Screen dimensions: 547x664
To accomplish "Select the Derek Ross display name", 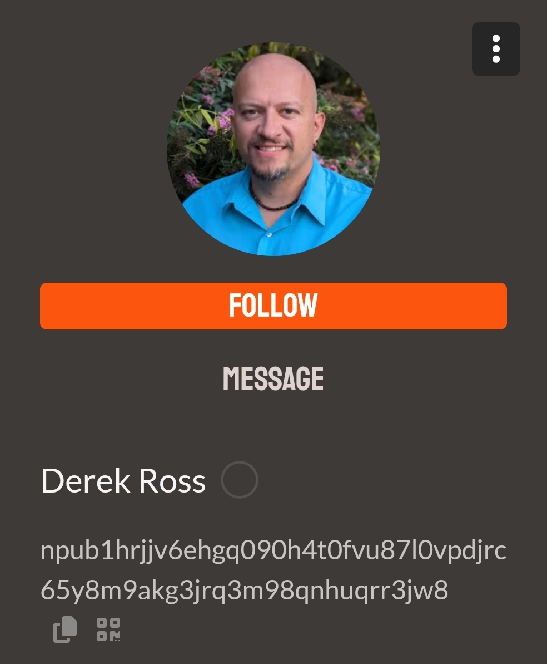I will 123,481.
